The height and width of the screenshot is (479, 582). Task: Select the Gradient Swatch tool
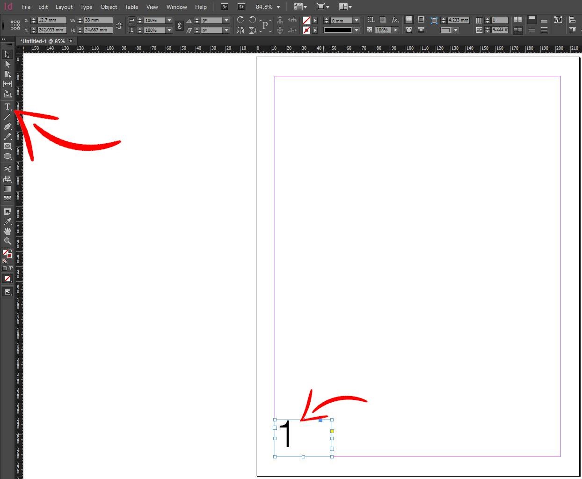[x=7, y=189]
